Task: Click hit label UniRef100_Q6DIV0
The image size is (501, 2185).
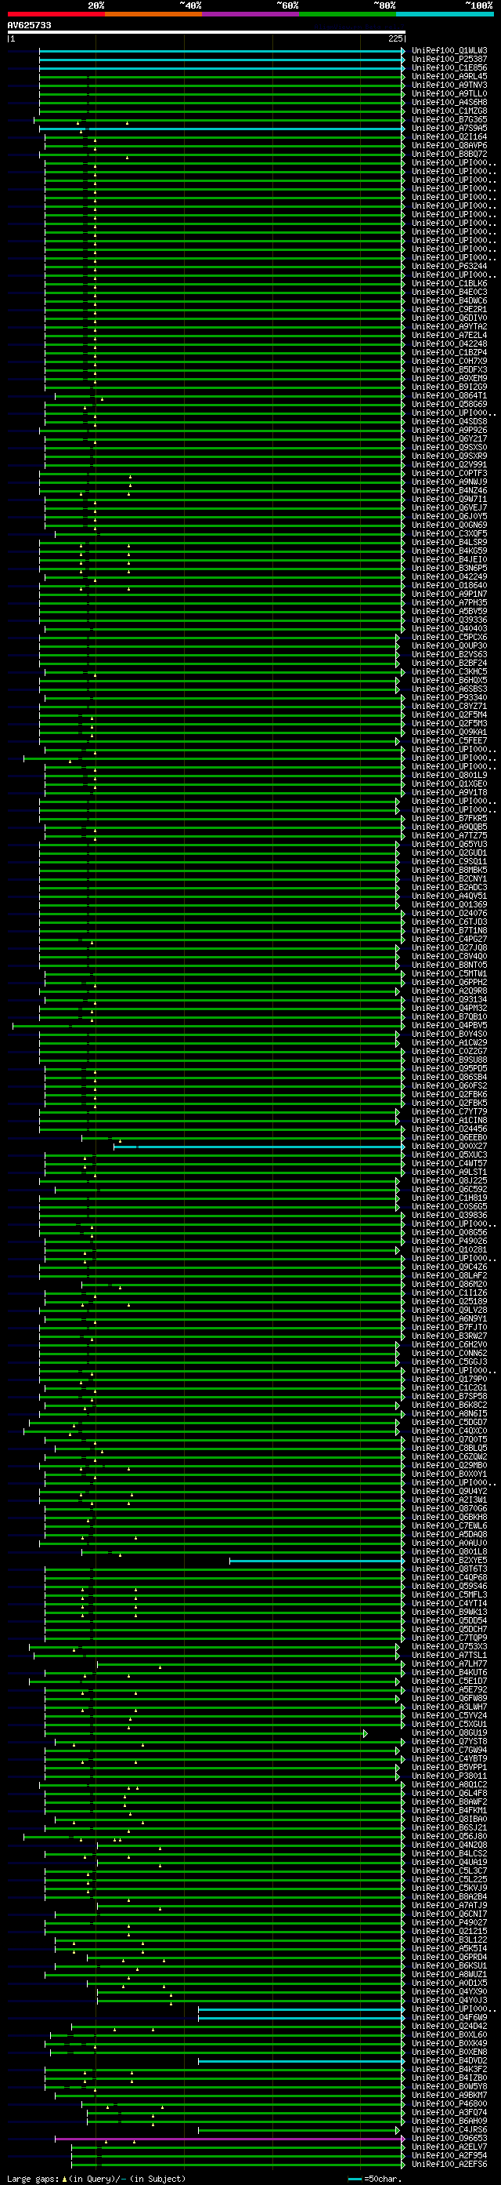Action: coord(449,318)
